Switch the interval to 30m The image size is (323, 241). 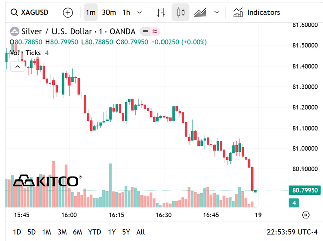[x=109, y=12]
